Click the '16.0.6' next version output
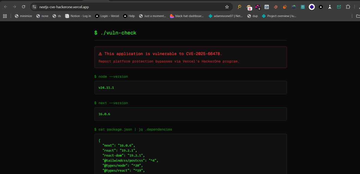This screenshot has height=174, width=360. pos(104,114)
